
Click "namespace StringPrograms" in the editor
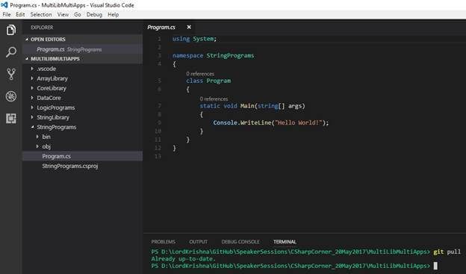pos(214,55)
